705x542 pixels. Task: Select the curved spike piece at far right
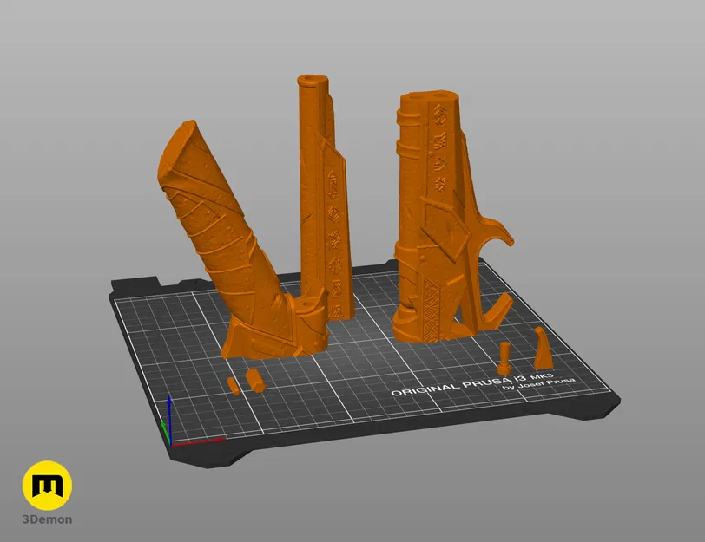(x=542, y=347)
